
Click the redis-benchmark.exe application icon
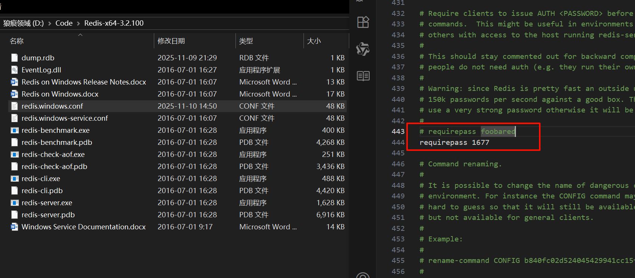pos(14,131)
